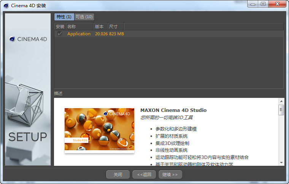Minimize the Cinema 4D installer window
289x184 pixels.
click(253, 4)
